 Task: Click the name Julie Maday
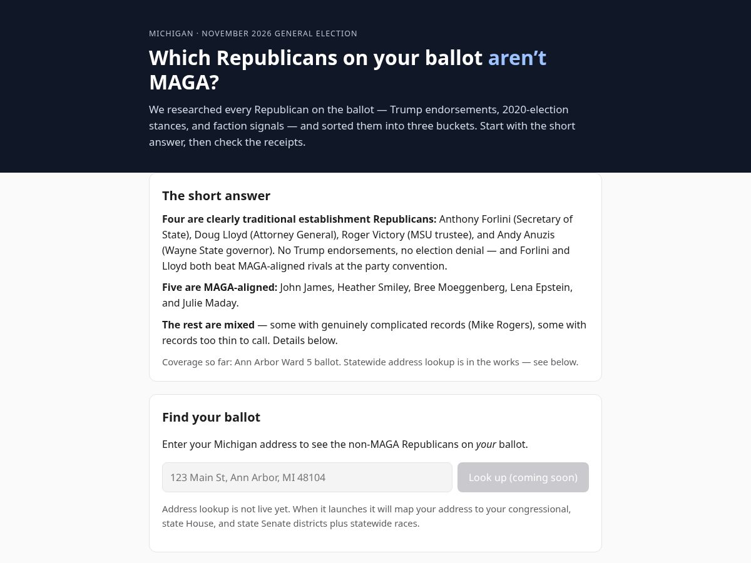[210, 303]
